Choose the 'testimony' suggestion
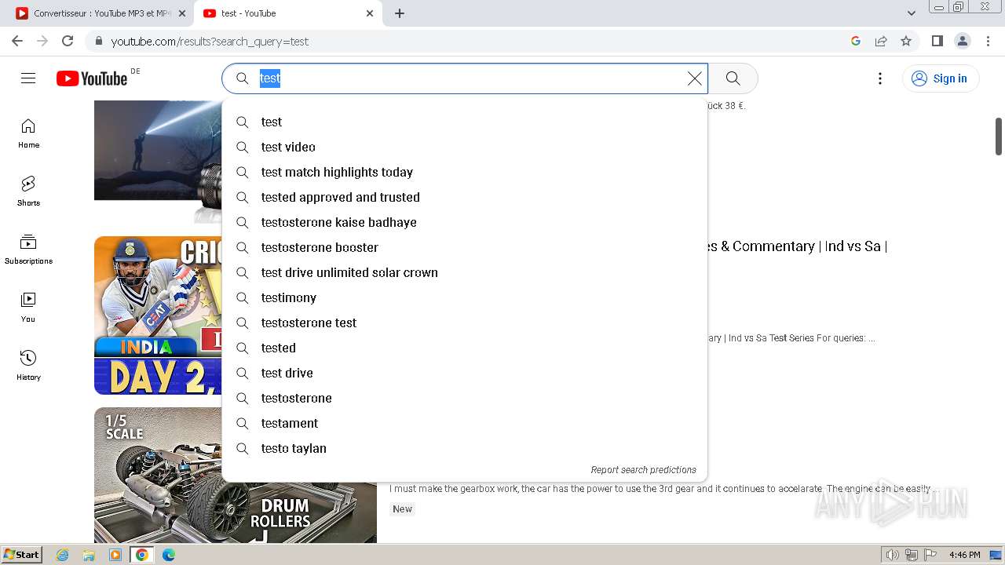1005x565 pixels. coord(465,297)
